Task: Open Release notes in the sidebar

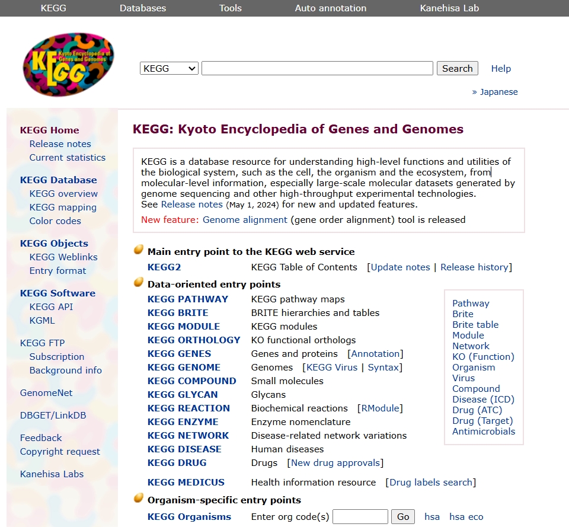Action: point(60,143)
